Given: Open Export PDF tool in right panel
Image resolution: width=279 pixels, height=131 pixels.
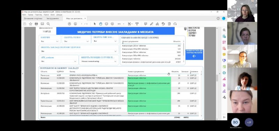Looking at the screenshot, I should point(224,36).
